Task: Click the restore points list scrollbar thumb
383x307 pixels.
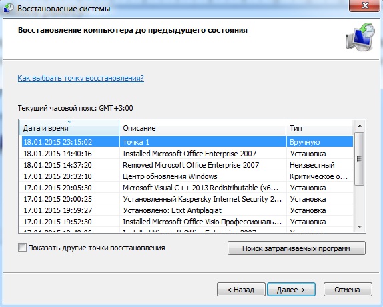Action: click(x=359, y=159)
